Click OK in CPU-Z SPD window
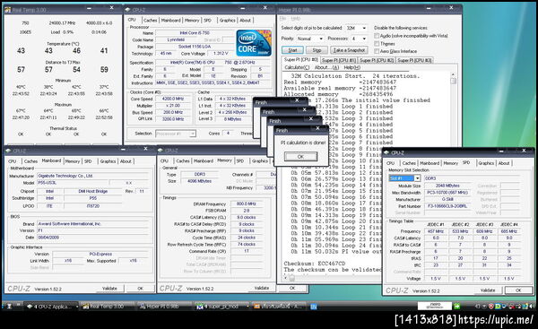This screenshot has width=538, height=329. [x=518, y=290]
